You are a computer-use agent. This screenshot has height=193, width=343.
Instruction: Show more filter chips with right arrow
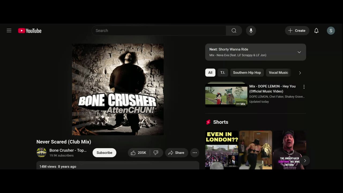pos(300,73)
